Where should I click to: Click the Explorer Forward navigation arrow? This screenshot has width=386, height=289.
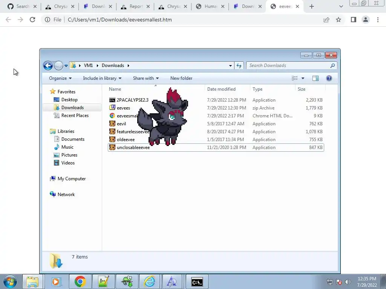click(x=58, y=65)
